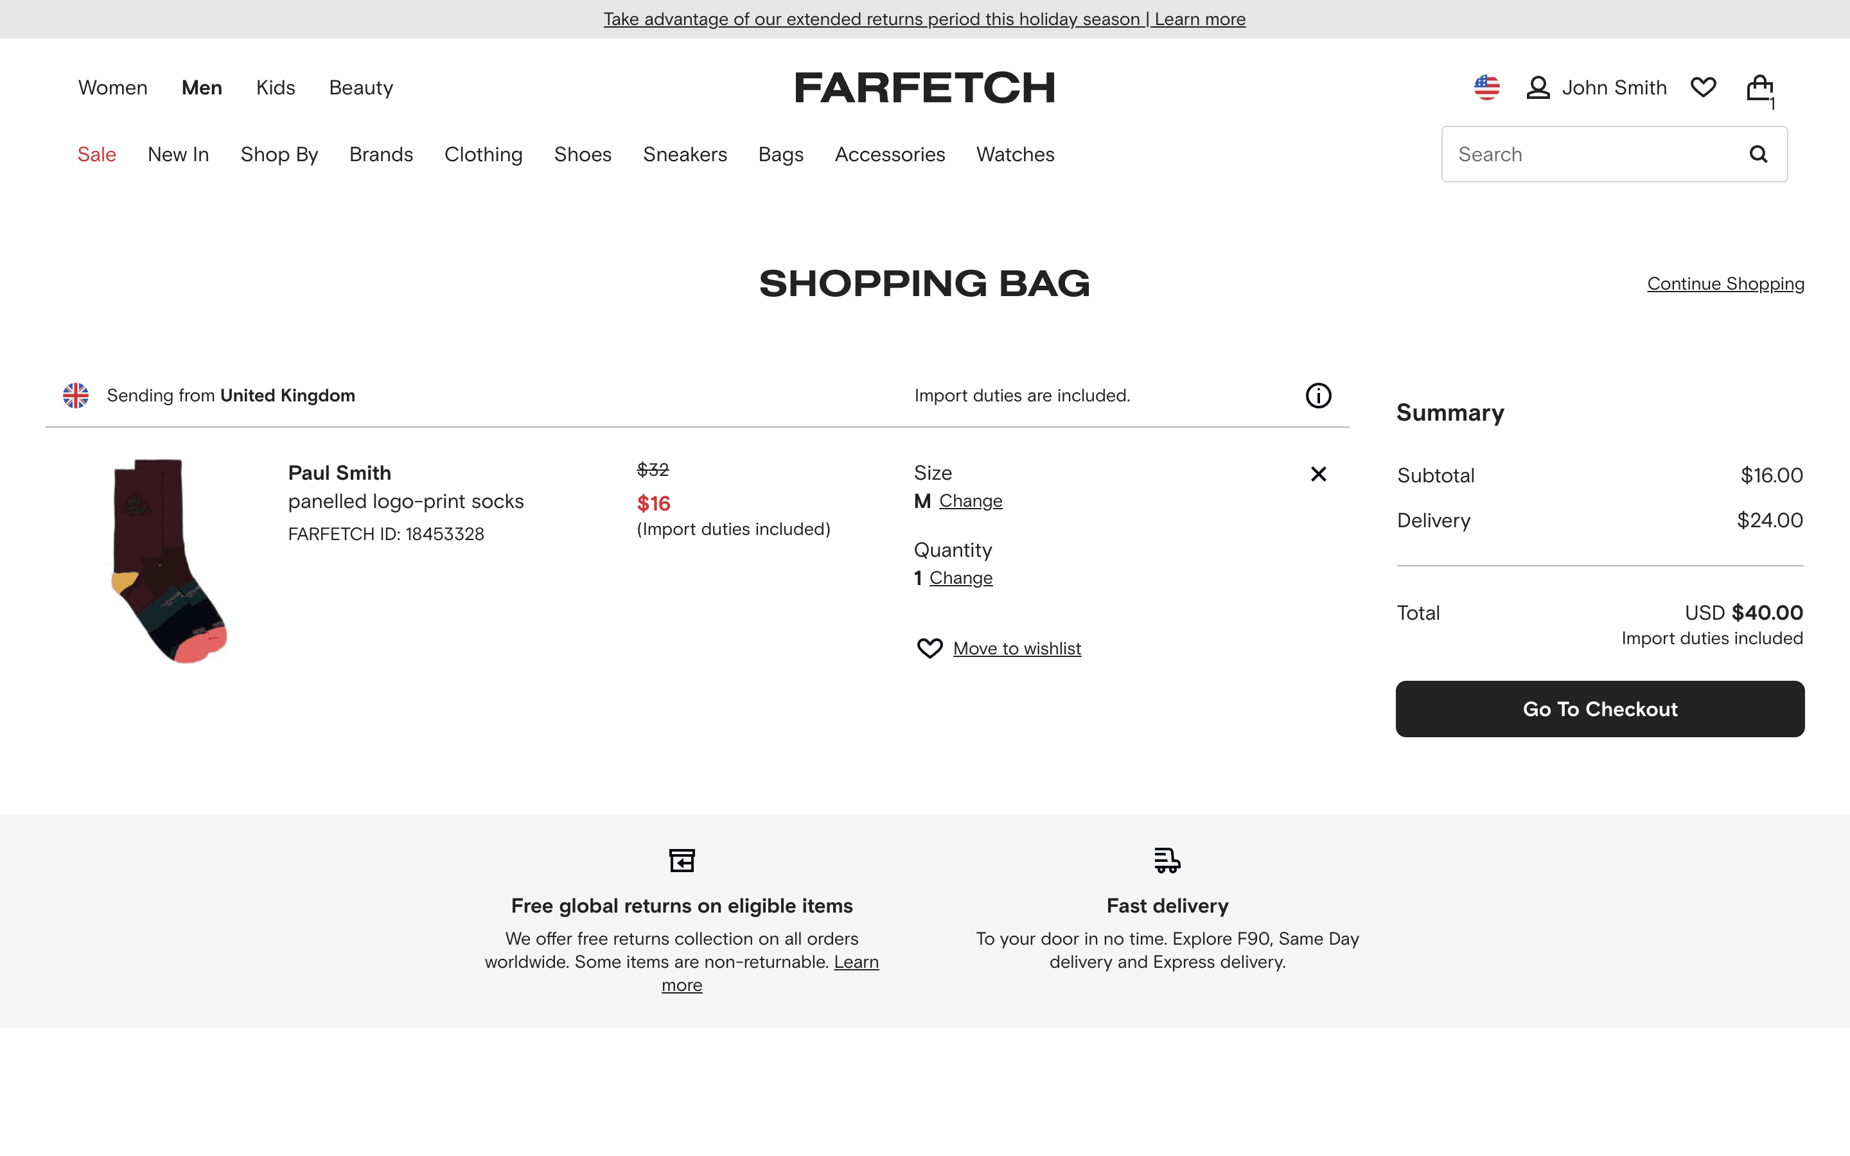Change the item quantity
This screenshot has height=1156, width=1850.
[x=960, y=579]
